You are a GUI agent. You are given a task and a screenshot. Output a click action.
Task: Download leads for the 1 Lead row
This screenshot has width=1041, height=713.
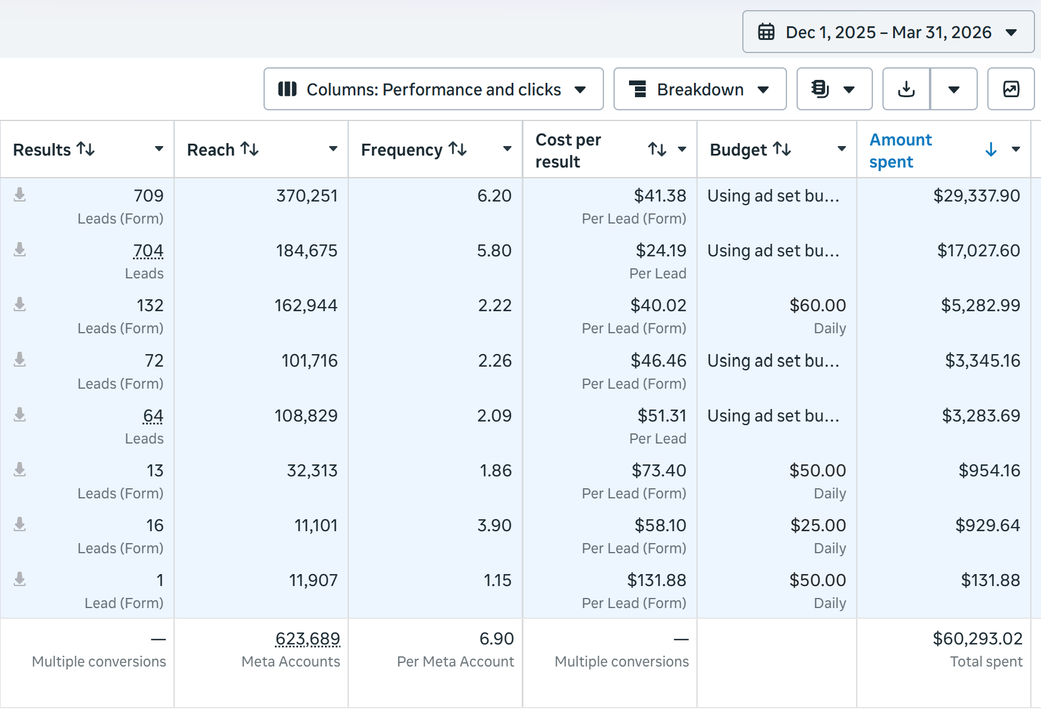click(x=20, y=579)
